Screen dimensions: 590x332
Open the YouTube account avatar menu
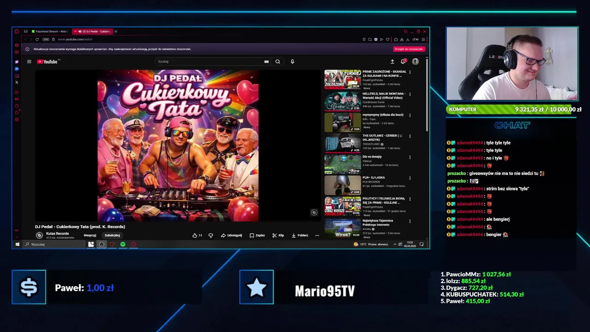coord(415,61)
